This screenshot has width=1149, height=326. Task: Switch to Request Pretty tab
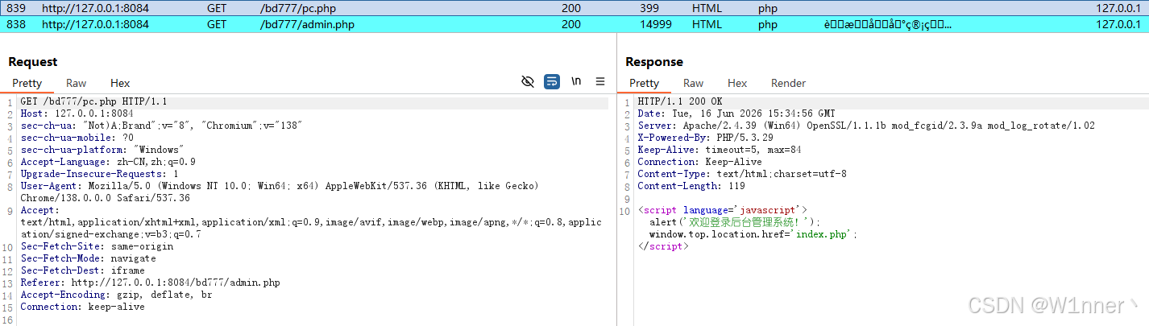coord(27,83)
